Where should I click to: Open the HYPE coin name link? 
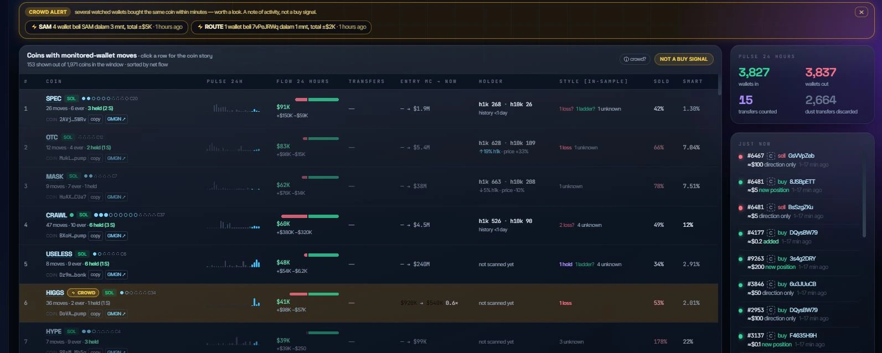54,331
